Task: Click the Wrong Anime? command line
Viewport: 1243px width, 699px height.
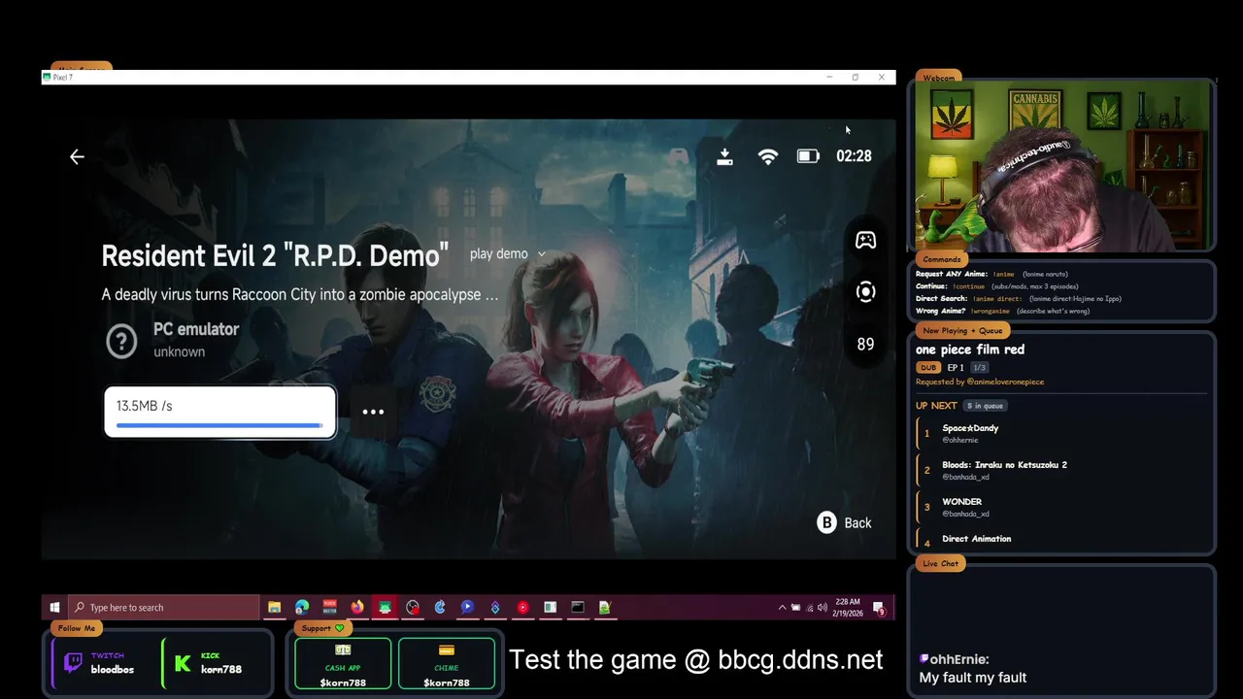Action: 1002,311
